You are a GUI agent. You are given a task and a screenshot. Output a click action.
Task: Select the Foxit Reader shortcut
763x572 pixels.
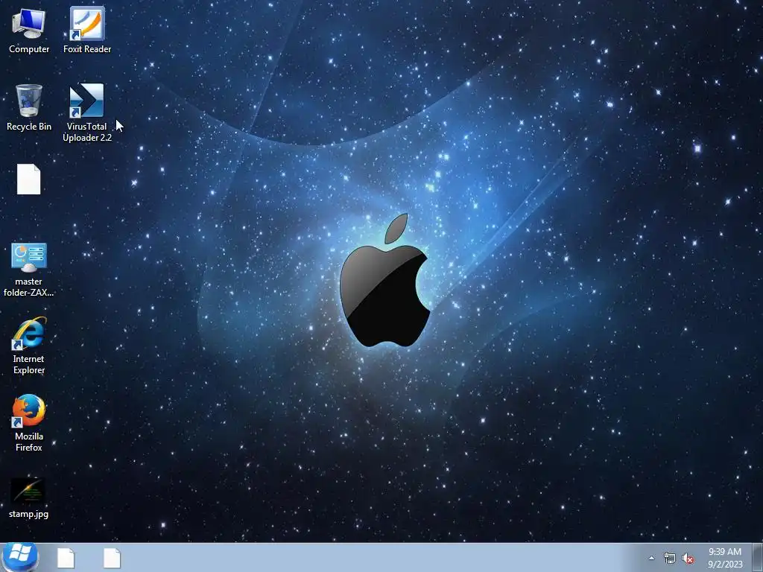pos(87,30)
